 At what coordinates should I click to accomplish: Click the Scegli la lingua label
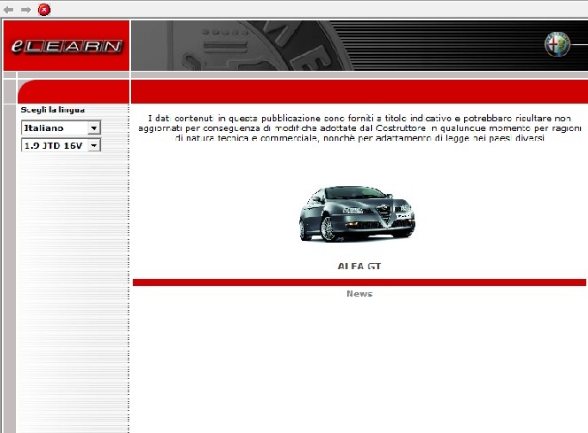(53, 110)
